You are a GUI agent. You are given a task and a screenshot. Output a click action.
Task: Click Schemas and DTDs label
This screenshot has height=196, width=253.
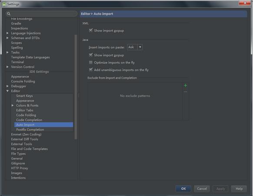[x=25, y=38]
